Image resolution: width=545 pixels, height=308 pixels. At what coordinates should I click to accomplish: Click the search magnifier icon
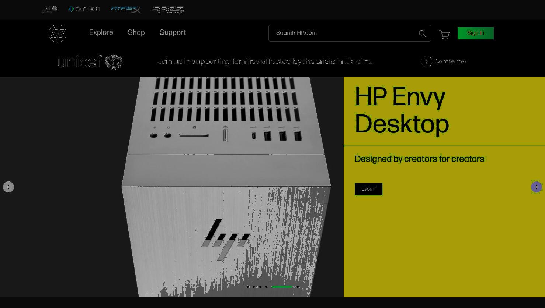[x=423, y=33]
